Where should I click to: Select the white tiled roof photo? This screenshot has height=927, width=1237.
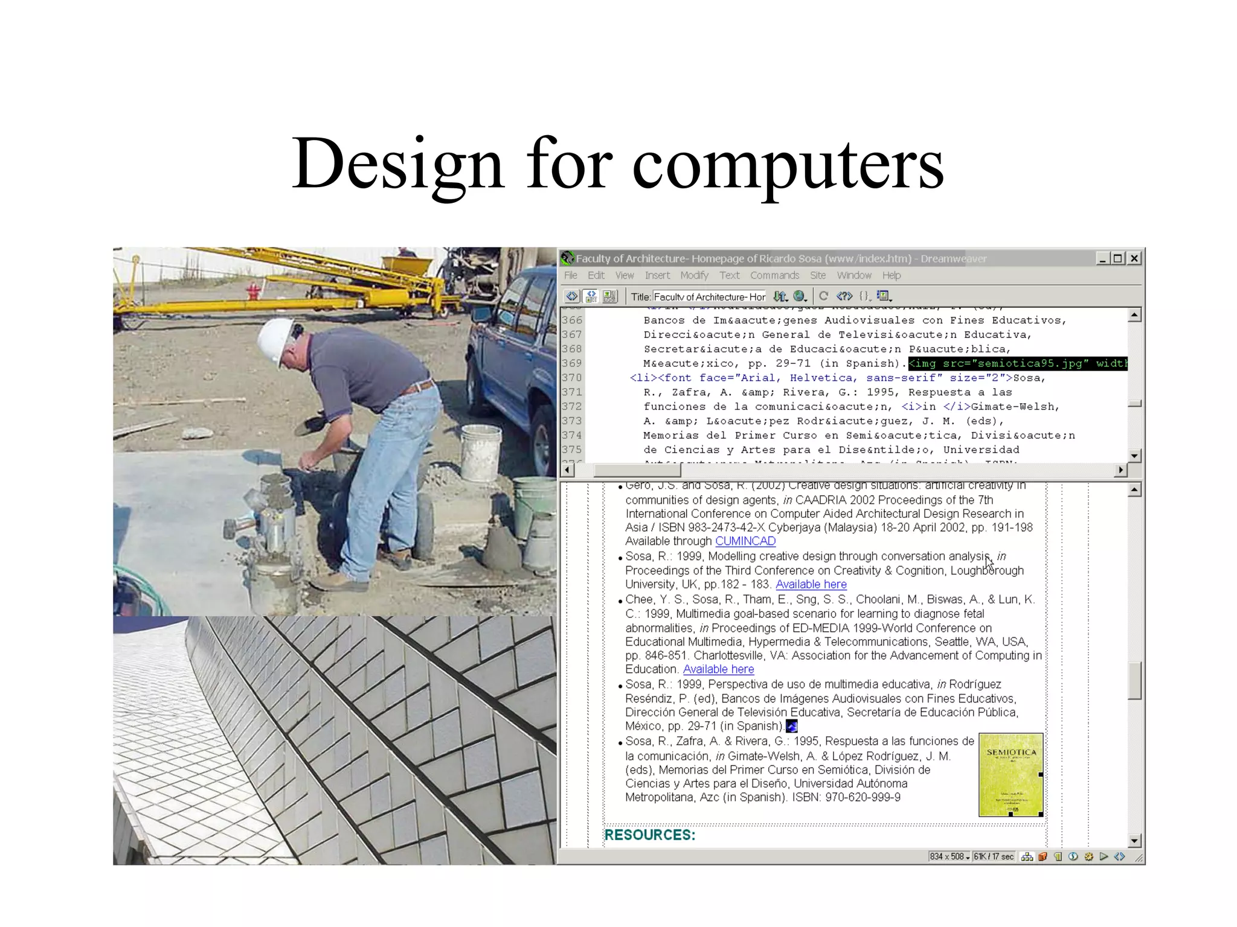tap(335, 741)
